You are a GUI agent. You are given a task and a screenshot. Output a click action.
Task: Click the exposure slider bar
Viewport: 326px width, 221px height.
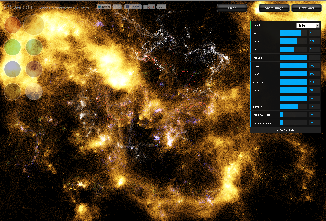(x=294, y=82)
